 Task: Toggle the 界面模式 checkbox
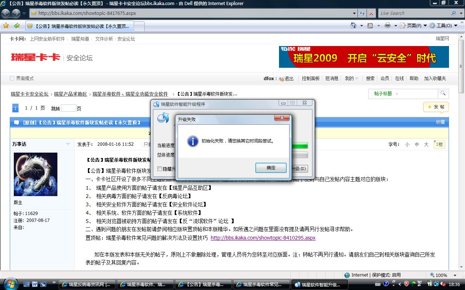click(x=12, y=78)
